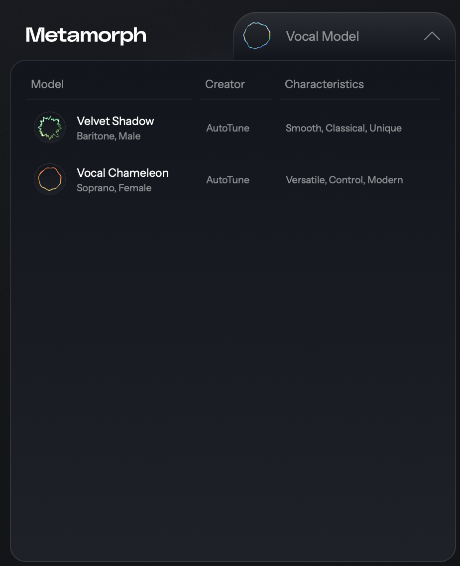The width and height of the screenshot is (460, 566).
Task: Sort by the Creator column header
Action: point(225,84)
